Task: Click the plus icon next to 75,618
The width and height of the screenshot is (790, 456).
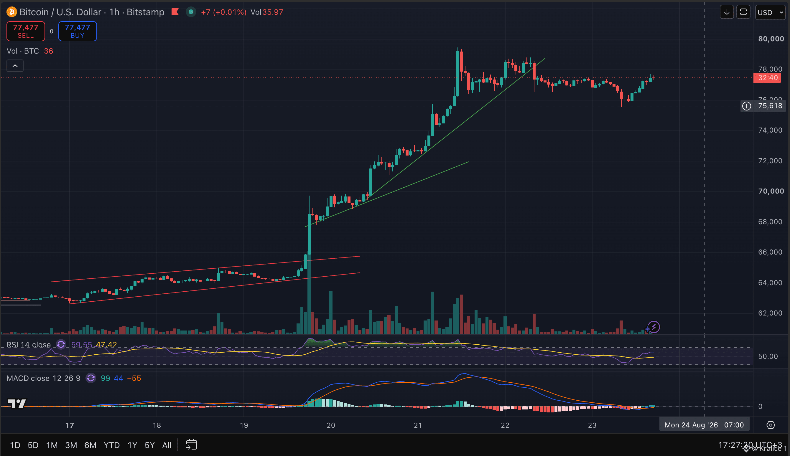Action: pyautogui.click(x=747, y=106)
